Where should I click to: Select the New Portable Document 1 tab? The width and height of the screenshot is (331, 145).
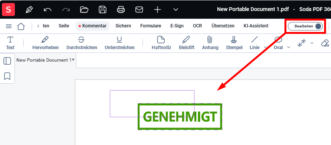tap(45, 60)
